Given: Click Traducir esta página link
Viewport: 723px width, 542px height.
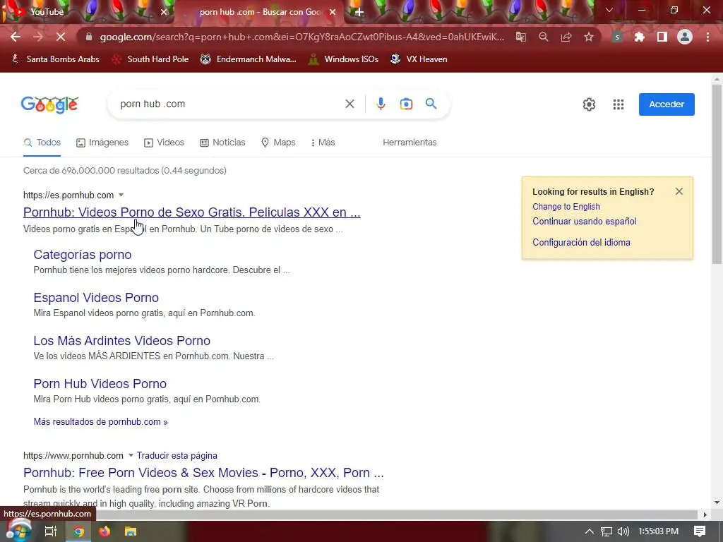Looking at the screenshot, I should point(177,455).
